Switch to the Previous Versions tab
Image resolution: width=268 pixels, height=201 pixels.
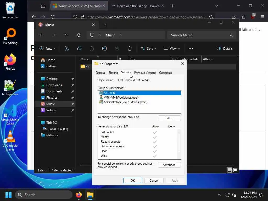[x=145, y=73]
